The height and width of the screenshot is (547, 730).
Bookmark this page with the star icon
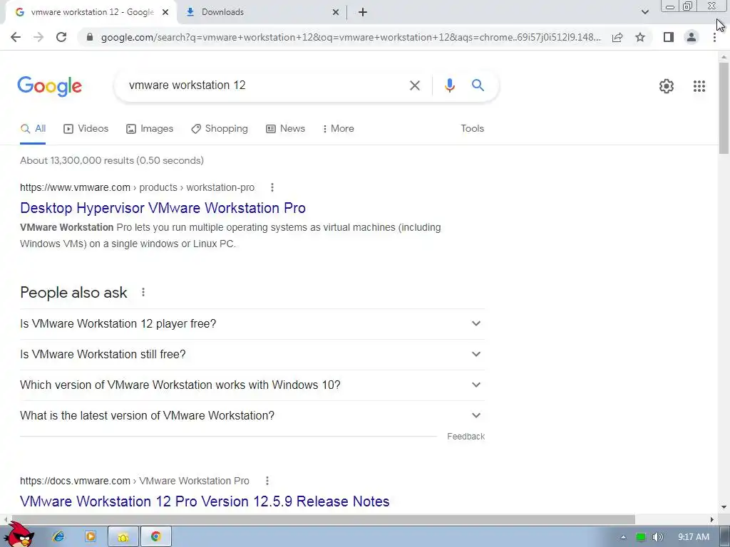point(640,37)
